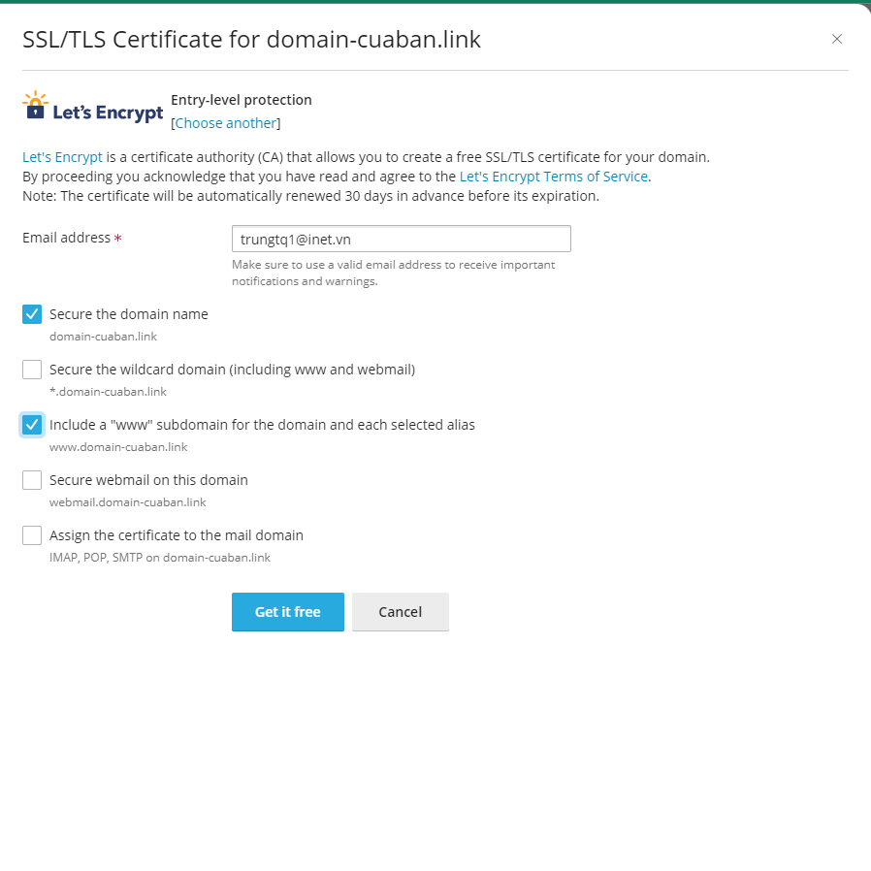Click the dialog title SSL/TLS Certificate
The image size is (871, 871).
(251, 40)
